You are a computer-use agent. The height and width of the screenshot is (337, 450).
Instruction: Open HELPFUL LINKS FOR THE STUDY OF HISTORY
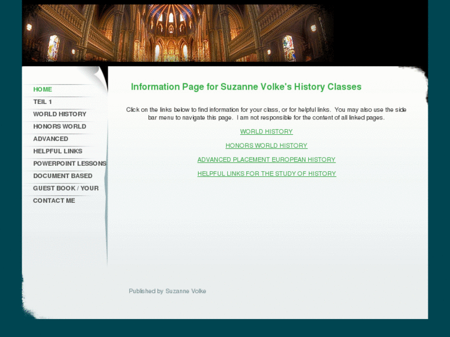pos(267,174)
